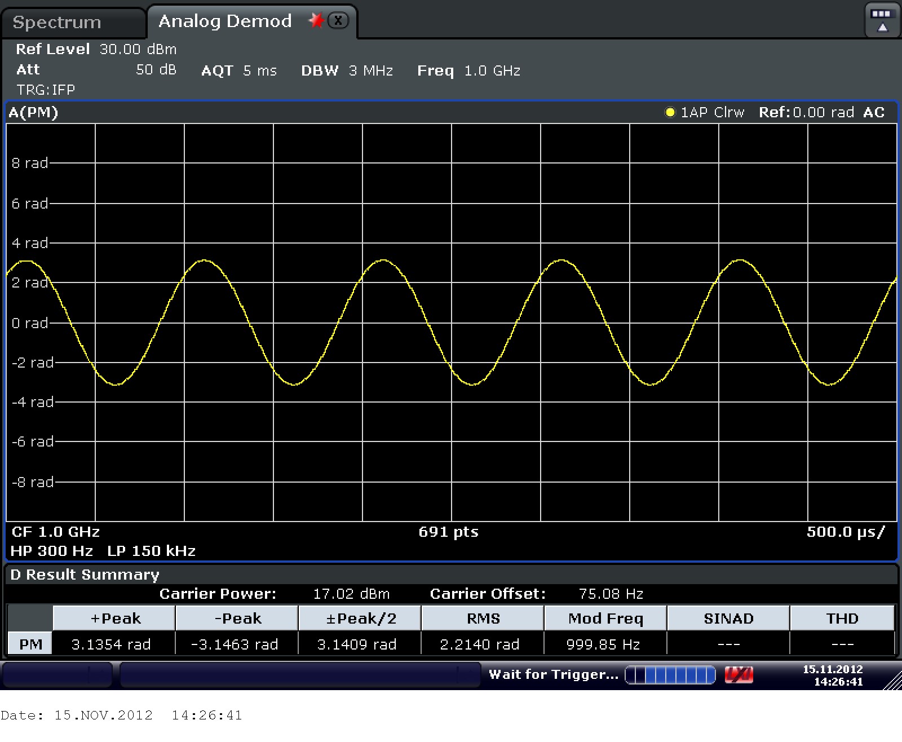
Task: Close the Analog Demod tab with X
Action: (338, 21)
